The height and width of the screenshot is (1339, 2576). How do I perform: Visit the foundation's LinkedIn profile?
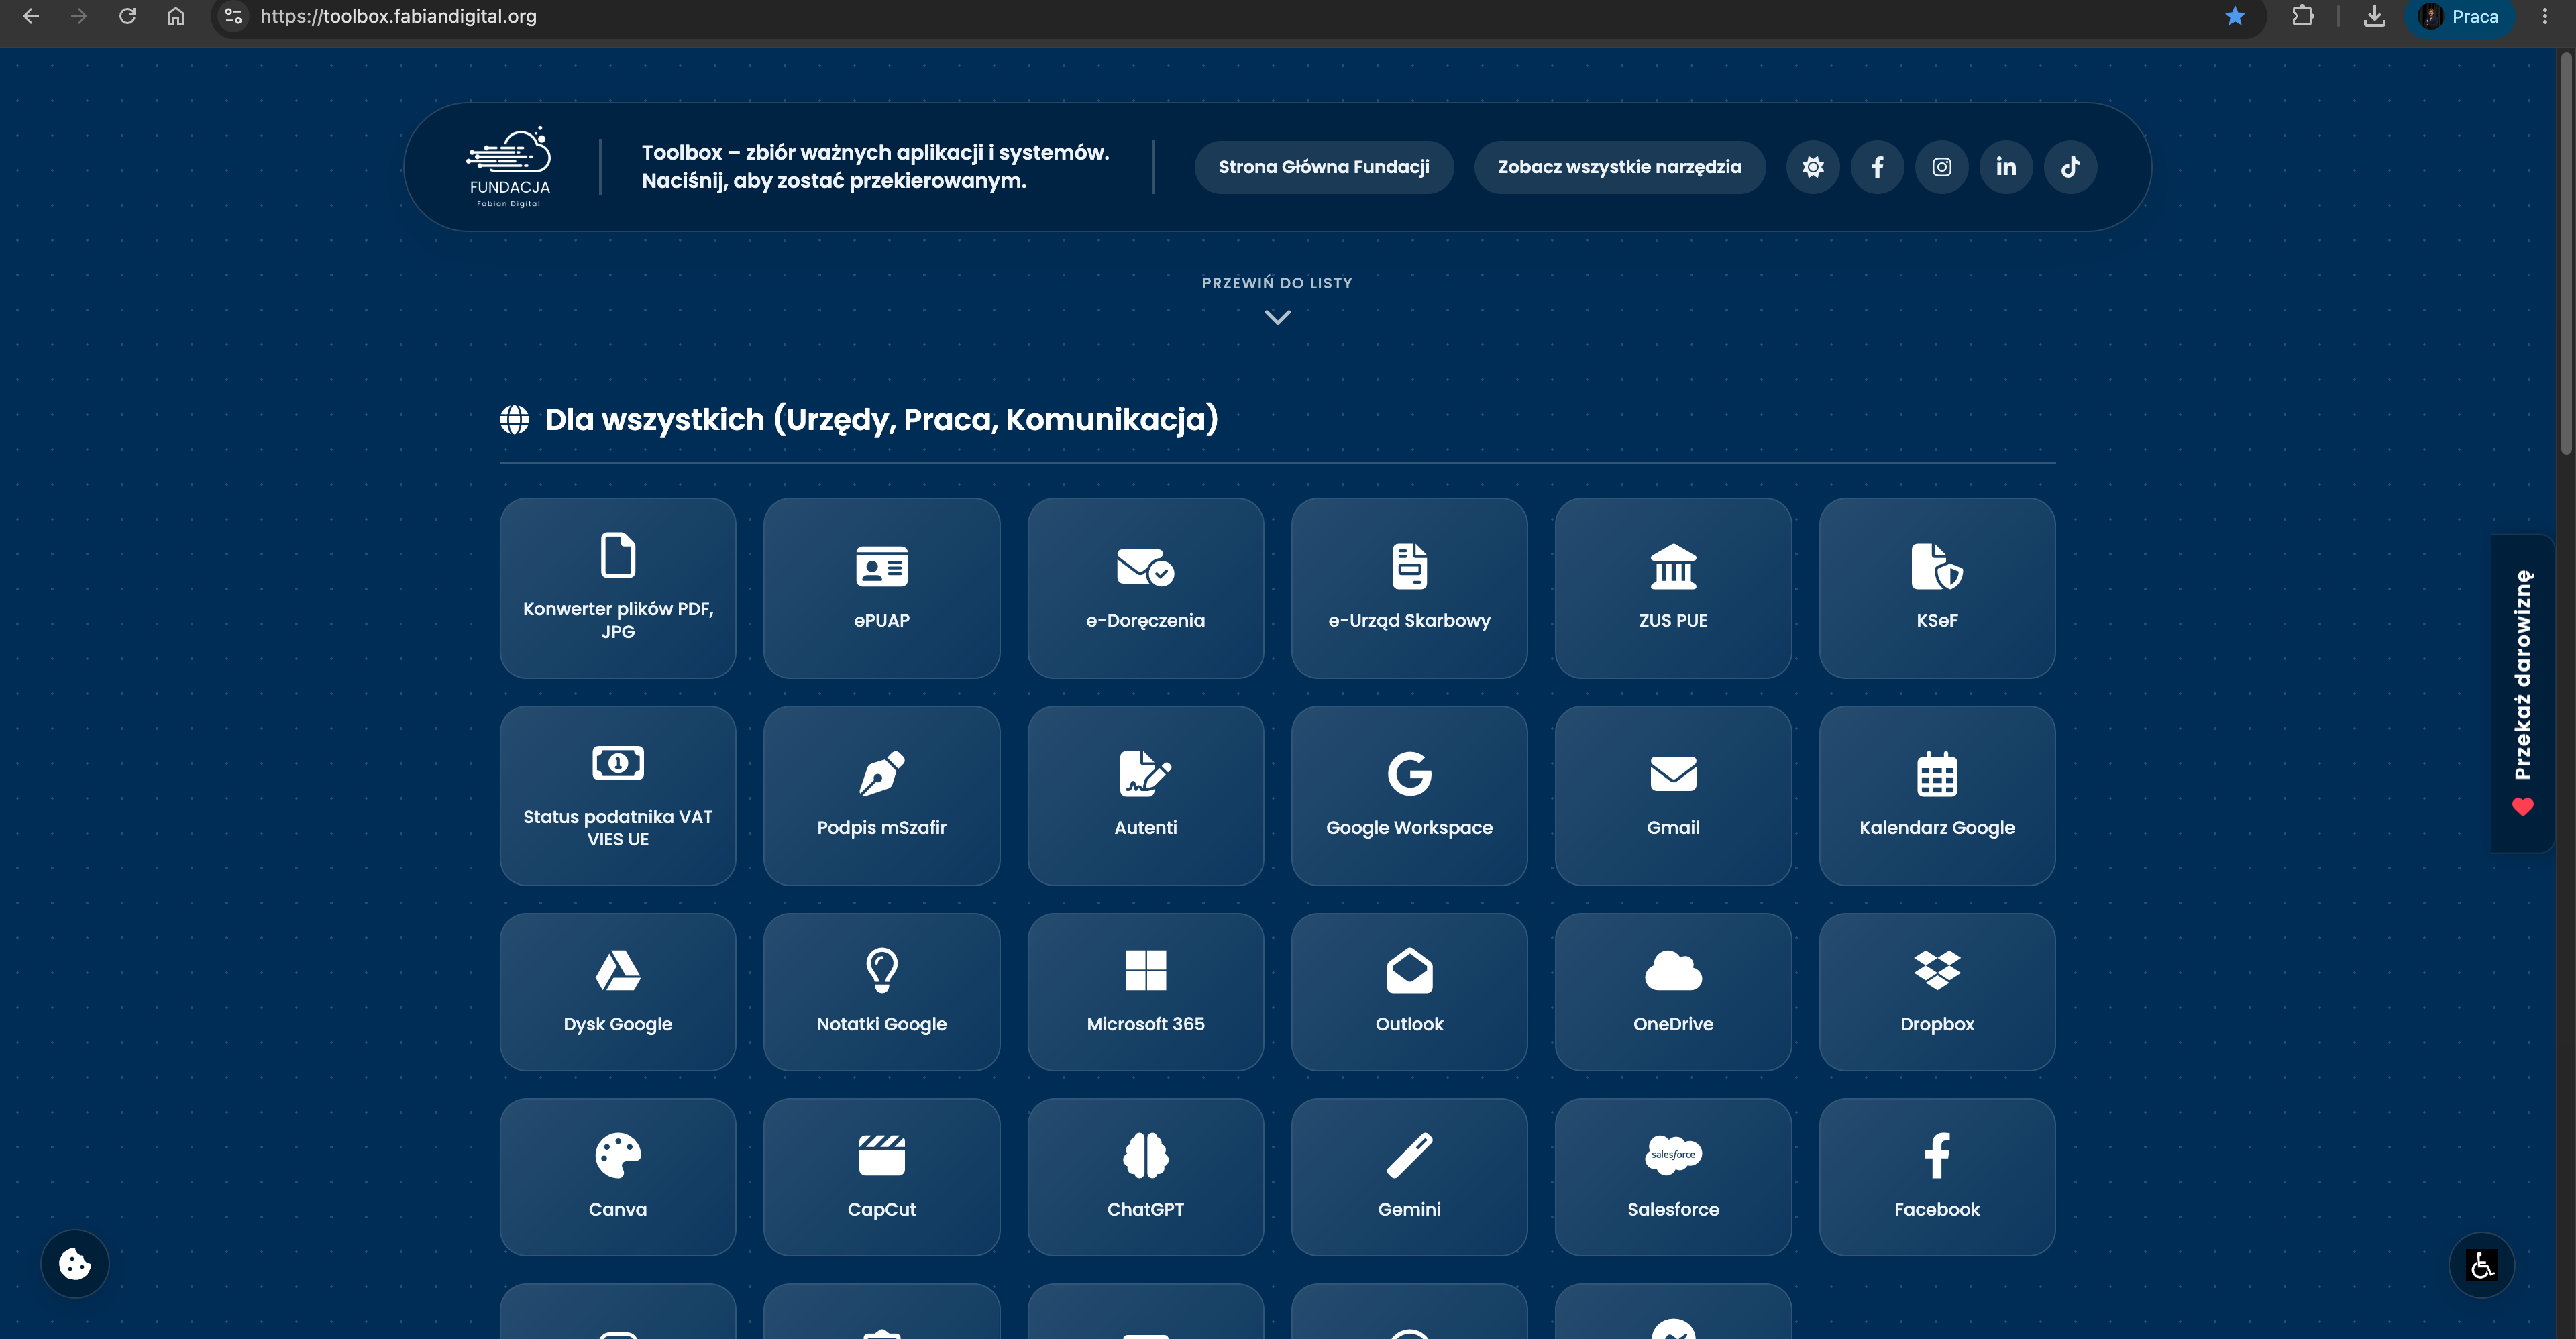[2006, 167]
